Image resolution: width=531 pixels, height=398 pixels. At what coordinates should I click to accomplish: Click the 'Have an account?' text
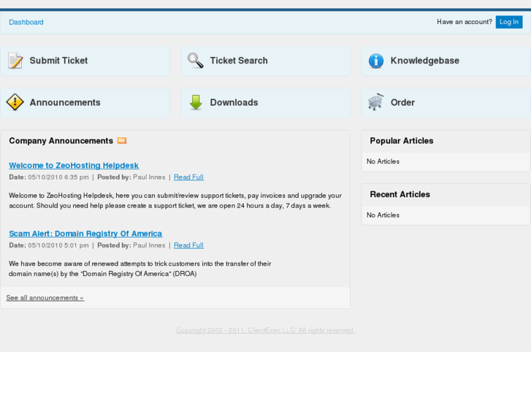pyautogui.click(x=465, y=22)
